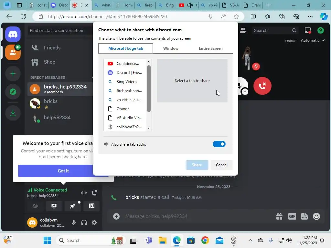331x248 pixels.
Task: Open the emoji picker
Action: [316, 216]
